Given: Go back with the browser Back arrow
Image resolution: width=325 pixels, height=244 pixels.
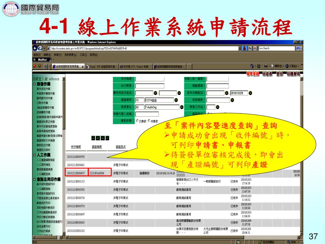Looking at the screenshot, I should (35, 48).
